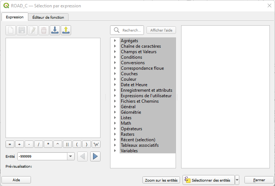Click the Entité value field -999999
Screen dimensions: 275x186
pyautogui.click(x=42, y=156)
